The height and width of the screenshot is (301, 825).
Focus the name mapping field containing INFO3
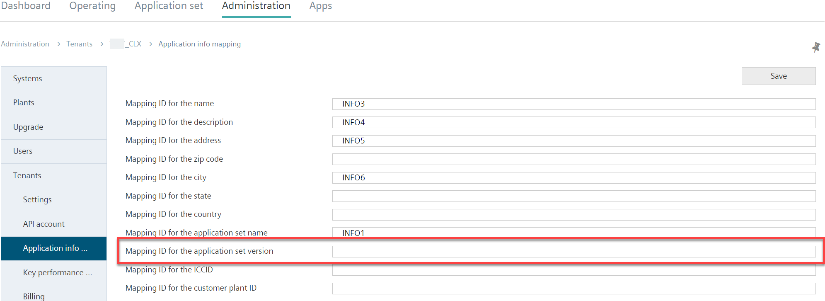pyautogui.click(x=574, y=104)
